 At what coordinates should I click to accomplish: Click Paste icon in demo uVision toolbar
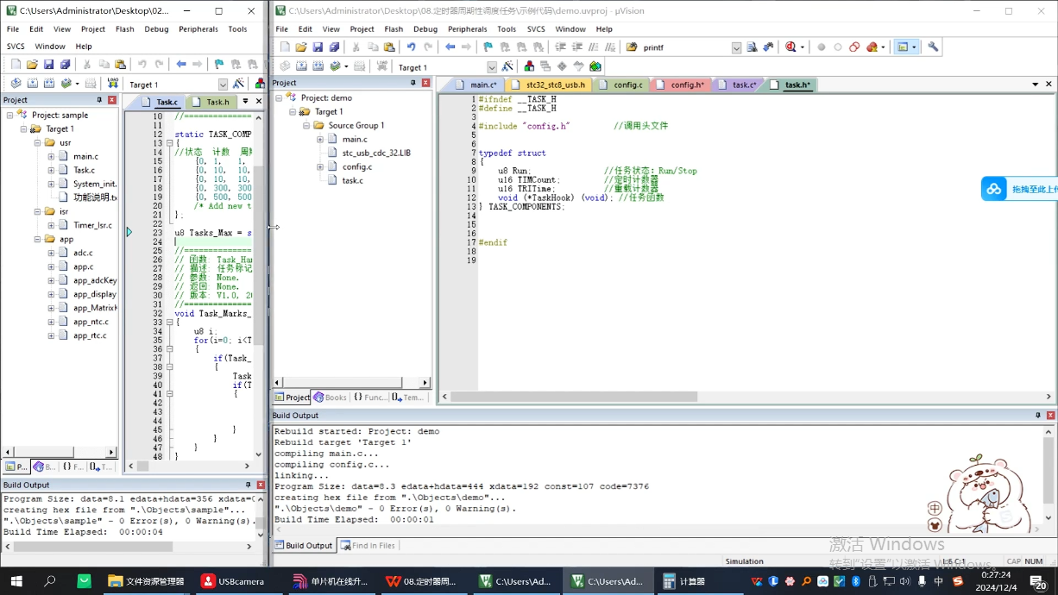click(x=389, y=47)
